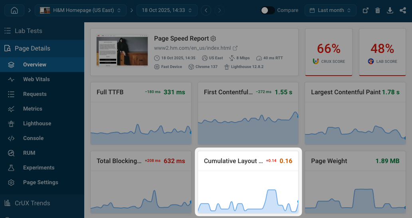The height and width of the screenshot is (218, 412).
Task: Select the Overview sidebar item
Action: [x=42, y=64]
